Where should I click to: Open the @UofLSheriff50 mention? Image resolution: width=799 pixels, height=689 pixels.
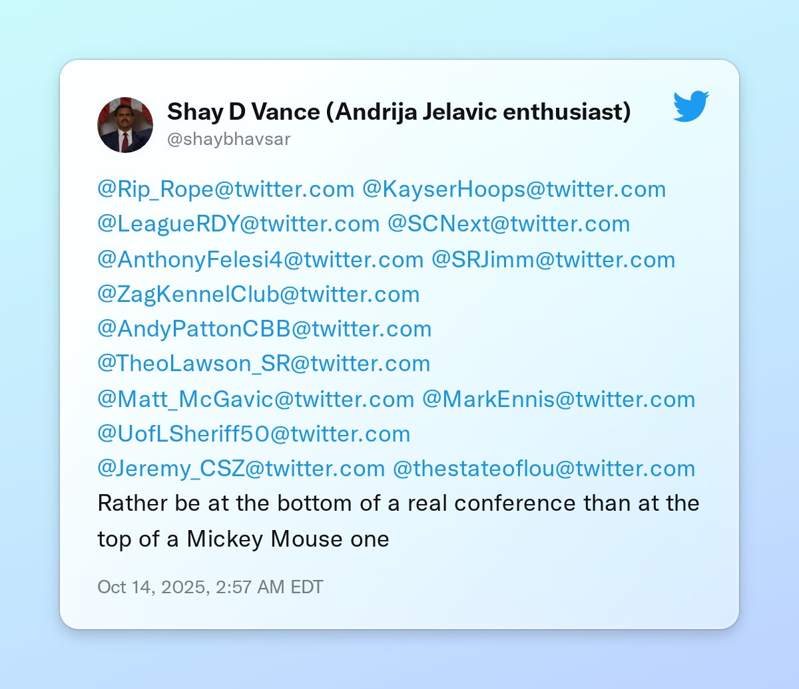click(254, 434)
